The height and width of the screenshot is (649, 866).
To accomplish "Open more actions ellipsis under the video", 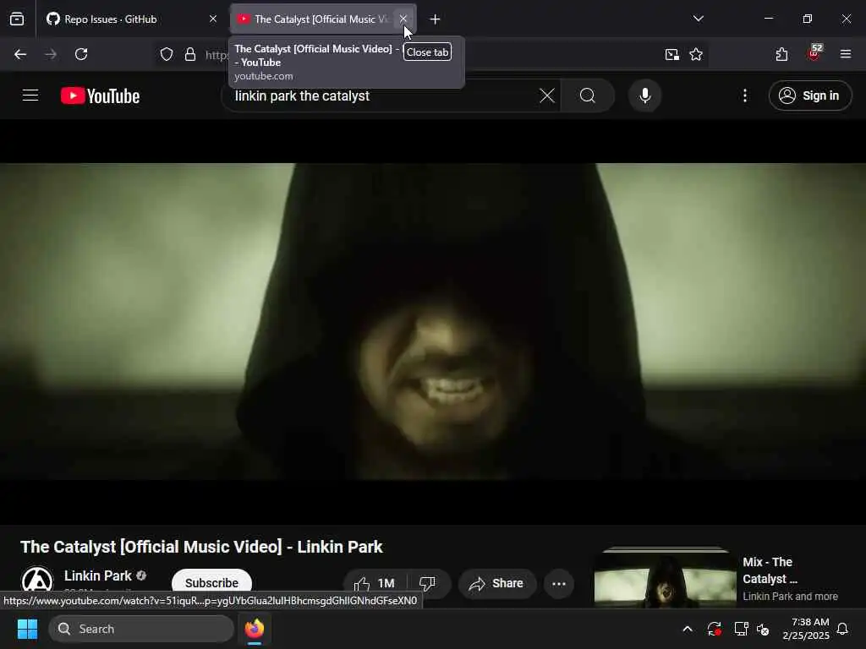I will pyautogui.click(x=559, y=583).
